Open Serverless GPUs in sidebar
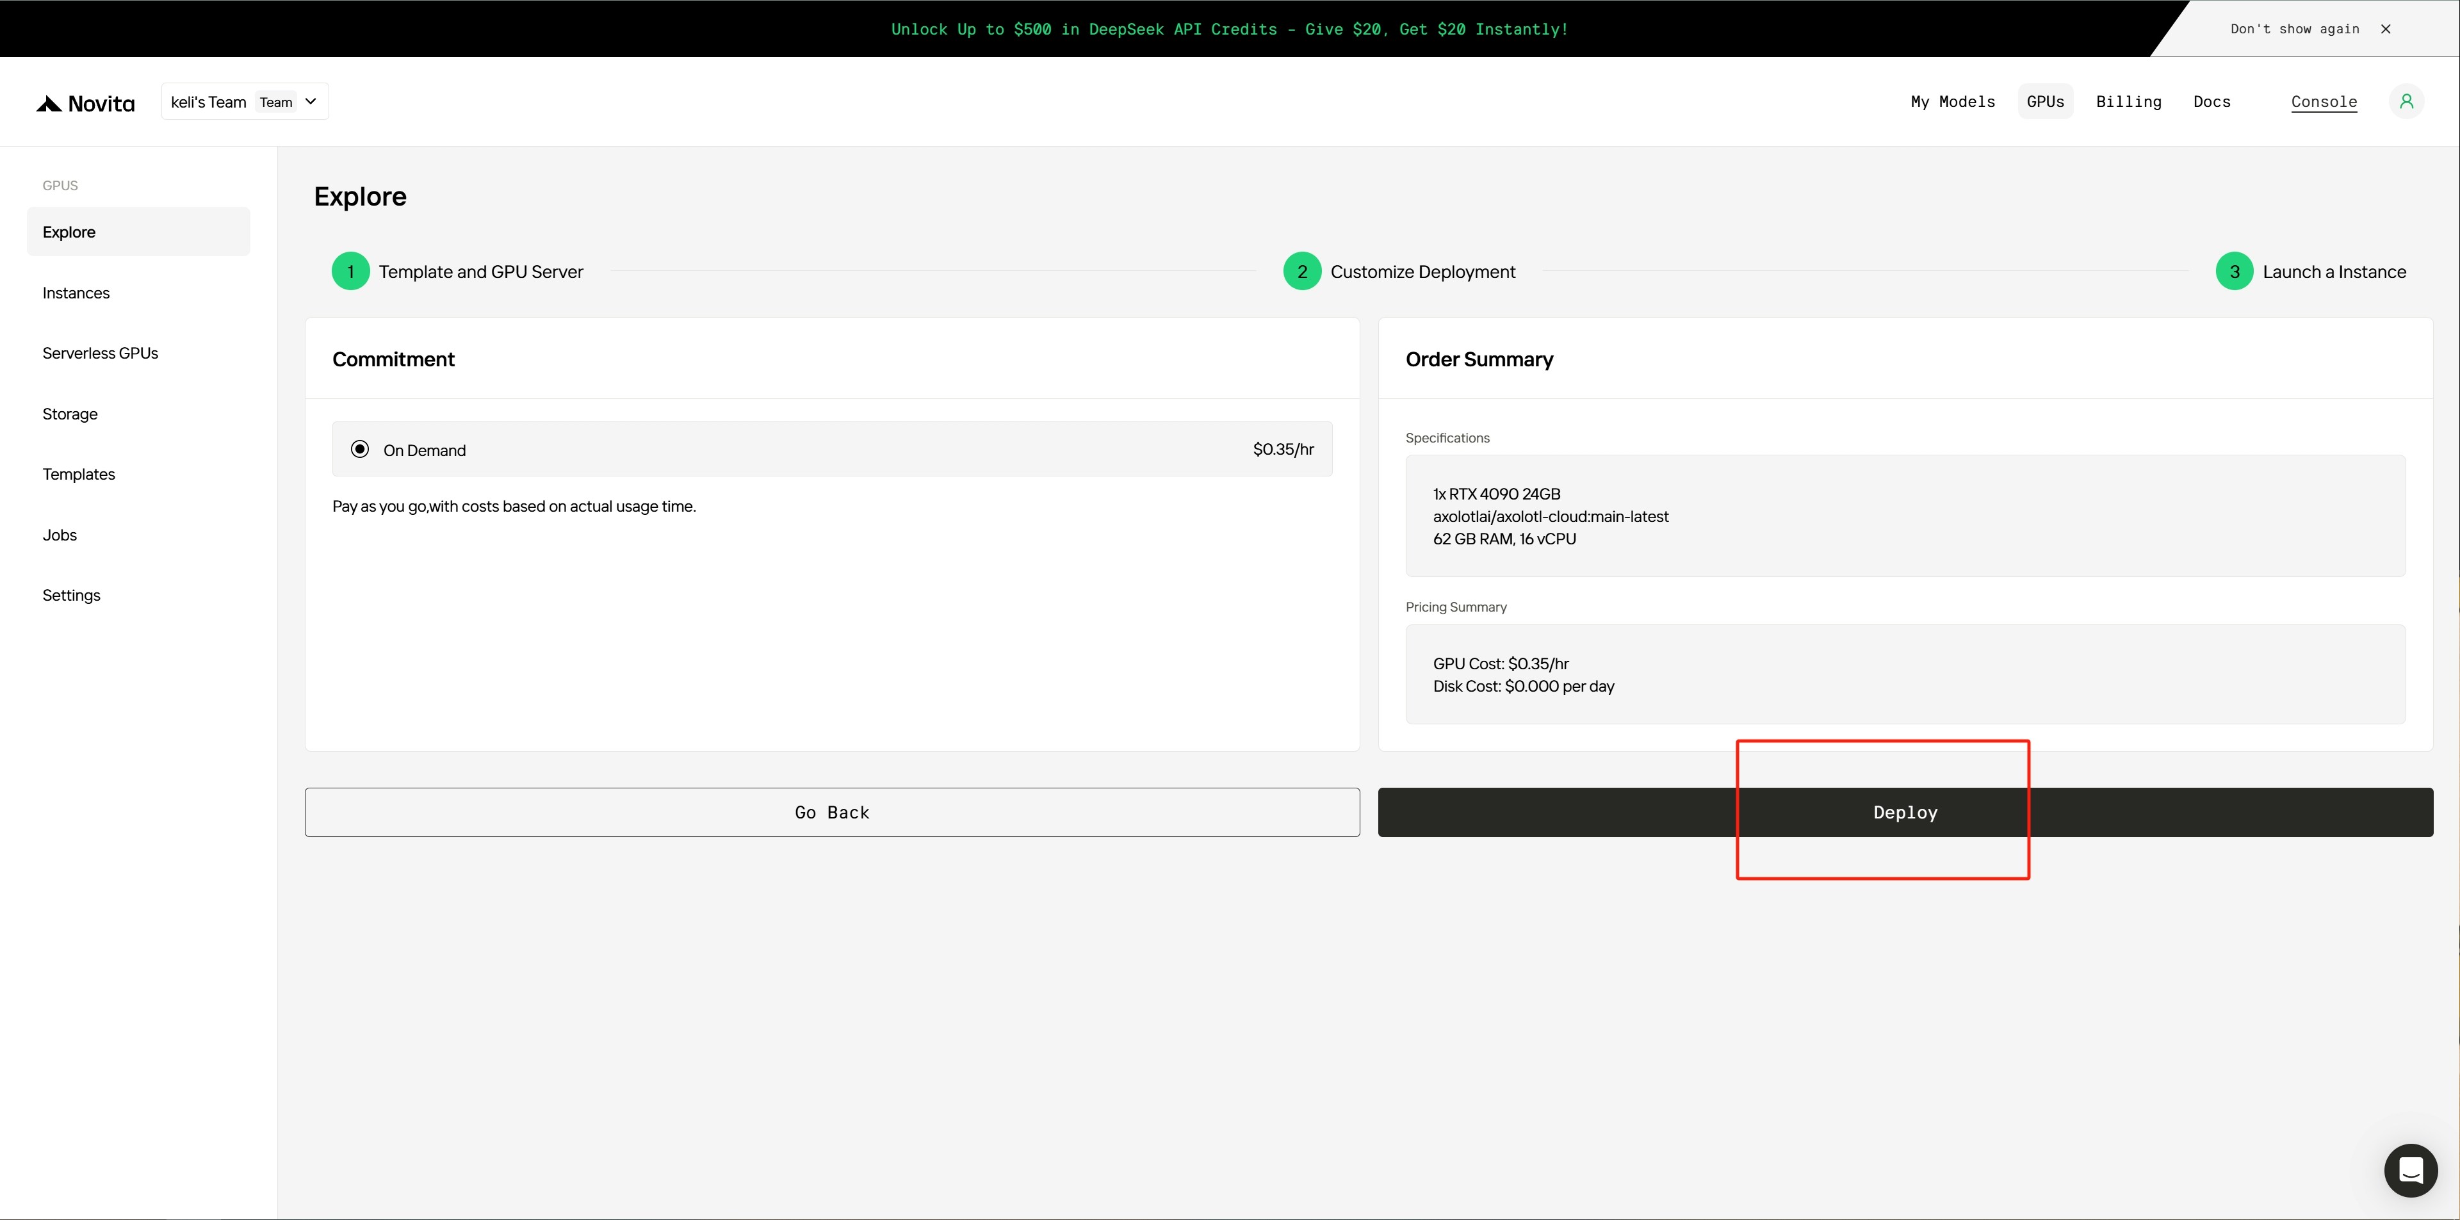 tap(101, 354)
